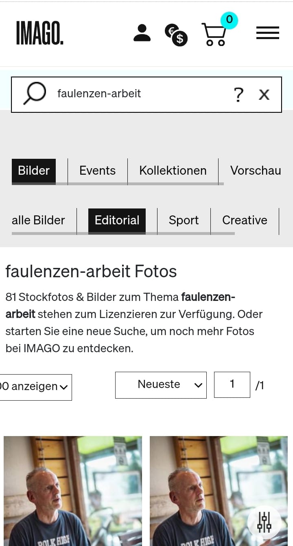Select the Creative filter
The height and width of the screenshot is (546, 293).
(x=245, y=220)
